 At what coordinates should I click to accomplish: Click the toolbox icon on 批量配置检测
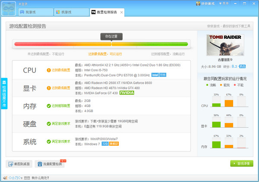pyautogui.click(x=40, y=164)
